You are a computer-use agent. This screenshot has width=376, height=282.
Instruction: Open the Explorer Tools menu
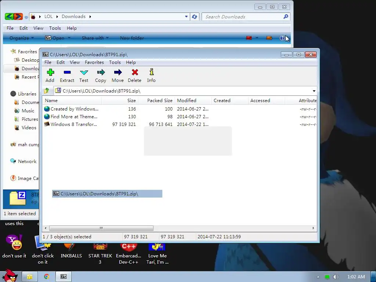coord(55,28)
